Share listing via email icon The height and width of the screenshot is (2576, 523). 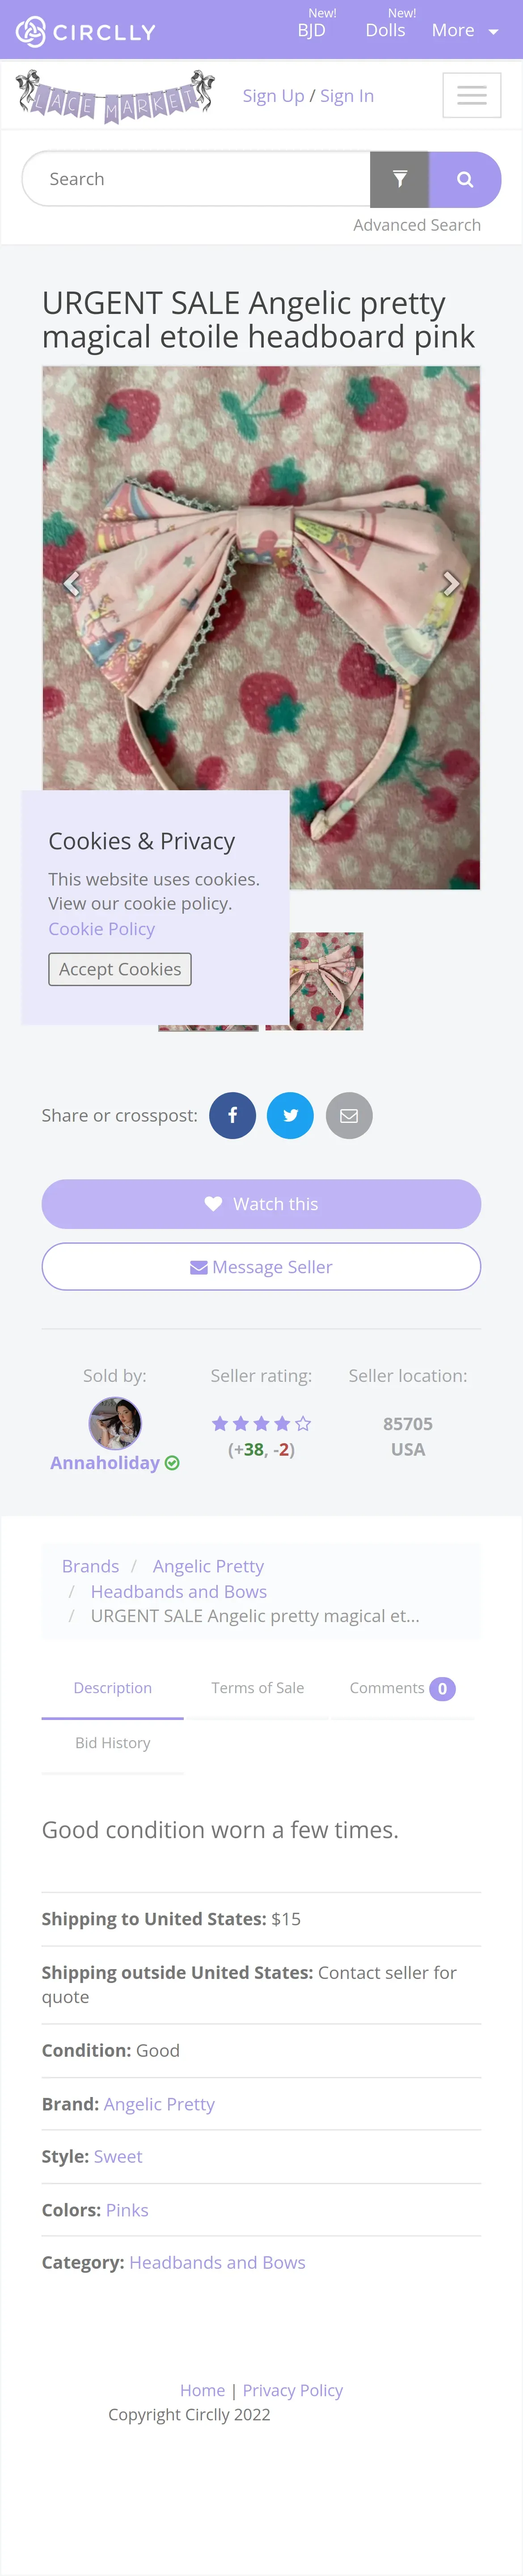point(349,1115)
